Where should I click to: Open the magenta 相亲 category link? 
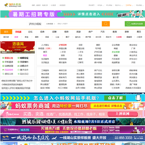click(x=45, y=56)
